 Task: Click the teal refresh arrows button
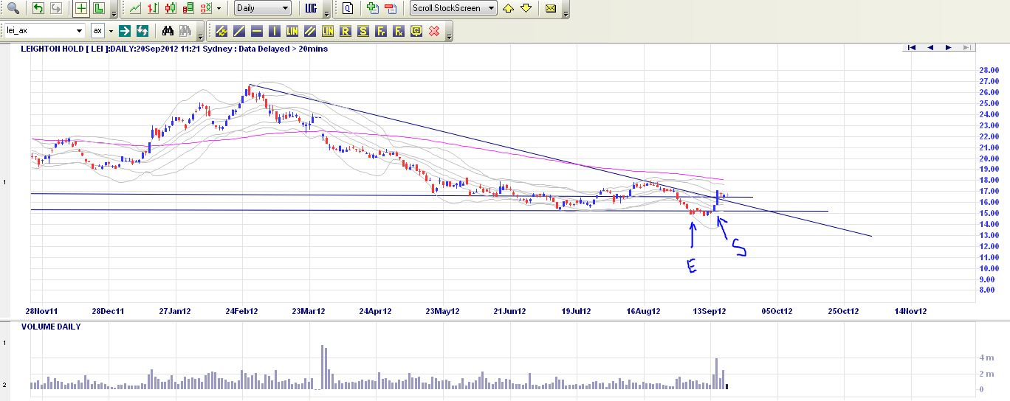pyautogui.click(x=142, y=30)
